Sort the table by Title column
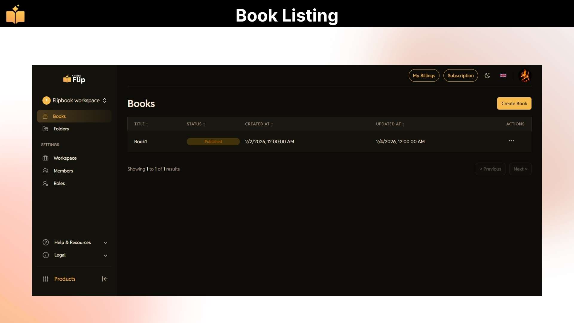The image size is (574, 323). [141, 124]
